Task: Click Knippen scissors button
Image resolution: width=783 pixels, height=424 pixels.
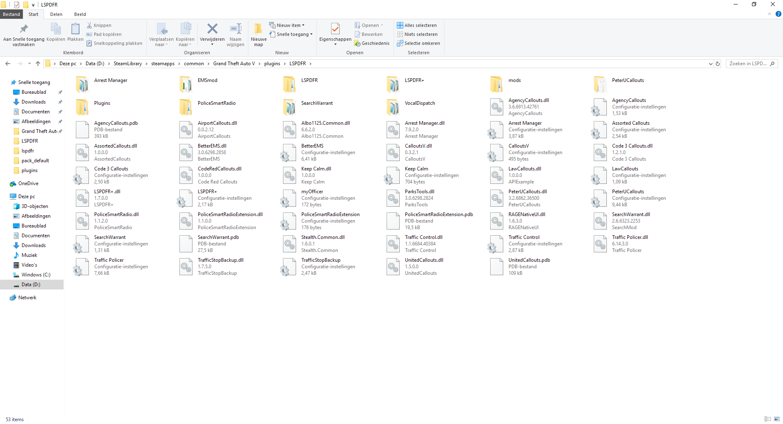Action: click(x=99, y=25)
